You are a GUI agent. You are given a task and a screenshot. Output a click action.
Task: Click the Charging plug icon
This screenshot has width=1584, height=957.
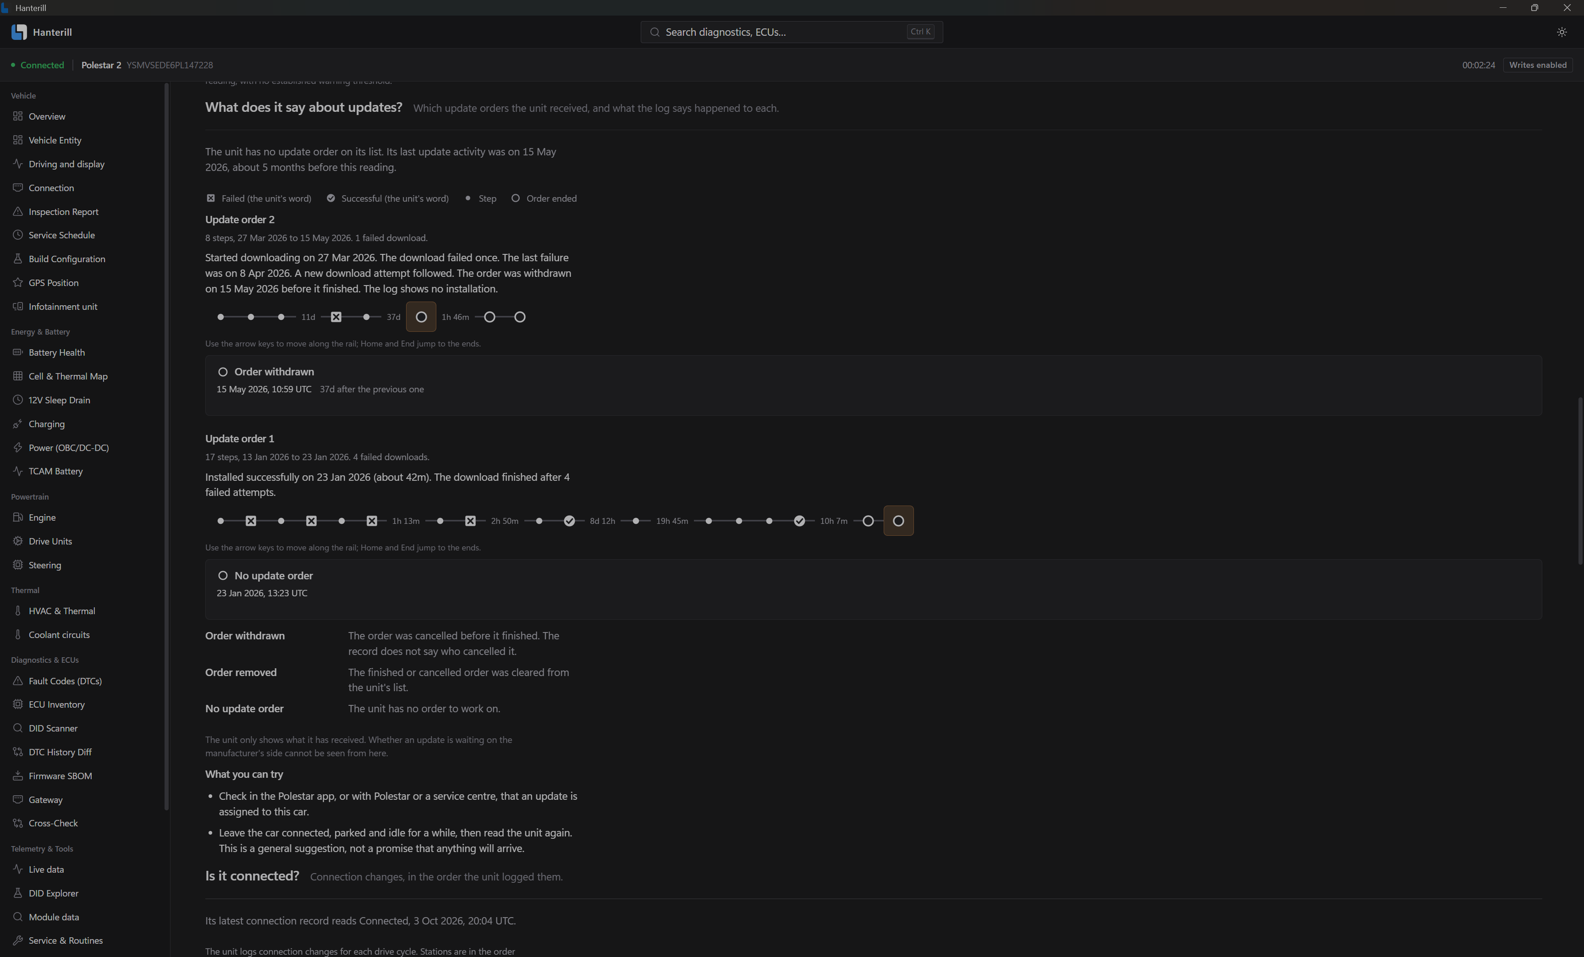[x=17, y=423]
